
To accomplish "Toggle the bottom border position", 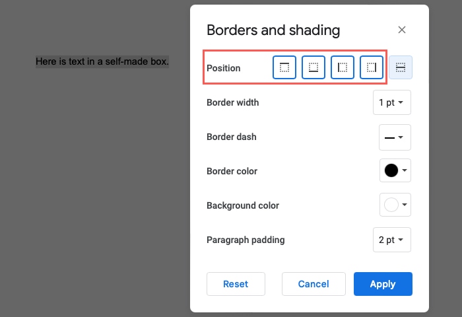I will pyautogui.click(x=313, y=67).
